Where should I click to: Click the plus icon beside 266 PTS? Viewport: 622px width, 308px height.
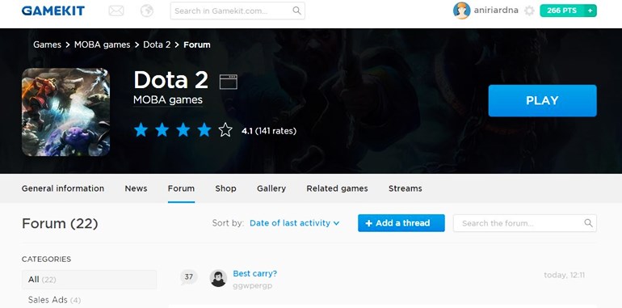click(590, 11)
